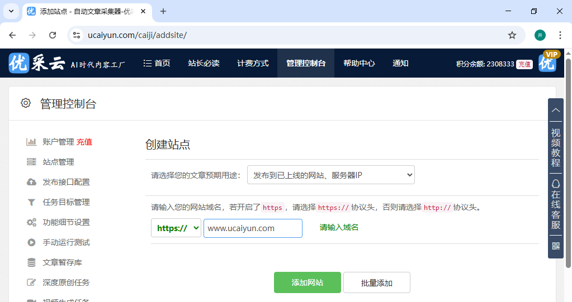
Task: Open the tab search dropdown arrow
Action: [11, 11]
